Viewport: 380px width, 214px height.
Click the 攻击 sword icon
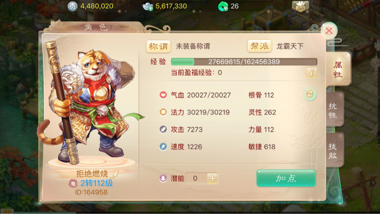(x=163, y=130)
